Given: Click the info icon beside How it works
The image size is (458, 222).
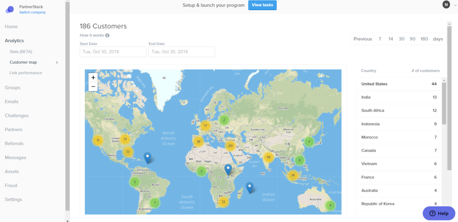Looking at the screenshot, I should (107, 35).
